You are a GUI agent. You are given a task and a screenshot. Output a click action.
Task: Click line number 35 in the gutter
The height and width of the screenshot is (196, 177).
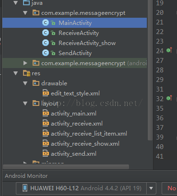pyautogui.click(x=160, y=108)
